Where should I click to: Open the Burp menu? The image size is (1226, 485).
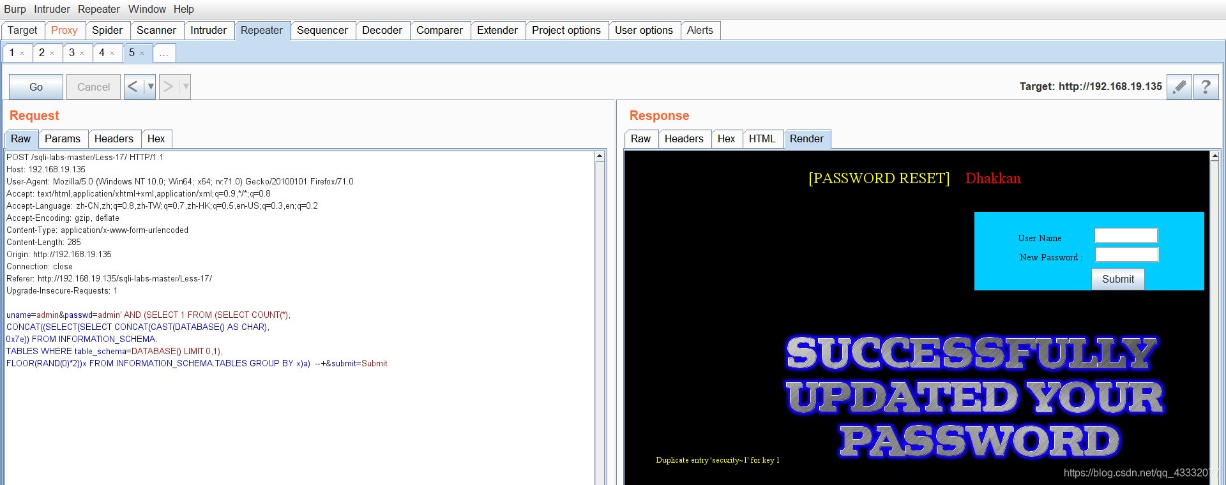click(x=15, y=9)
